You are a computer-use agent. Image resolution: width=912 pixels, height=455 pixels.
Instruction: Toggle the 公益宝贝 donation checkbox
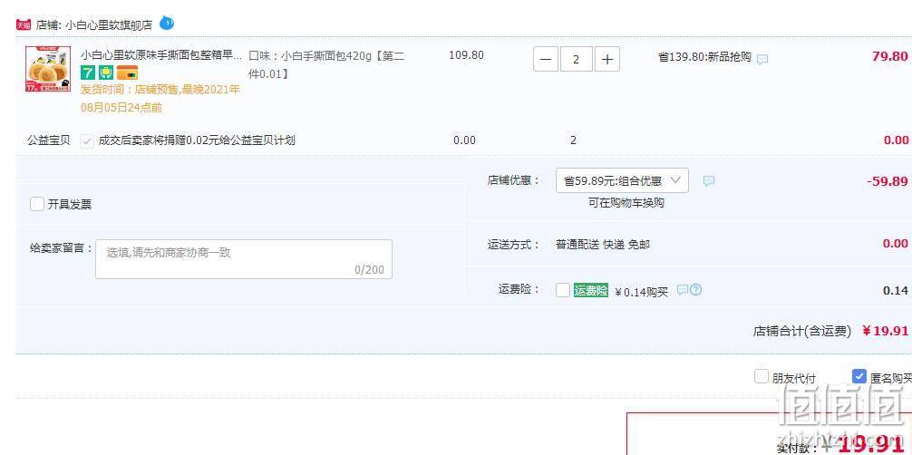pyautogui.click(x=87, y=140)
